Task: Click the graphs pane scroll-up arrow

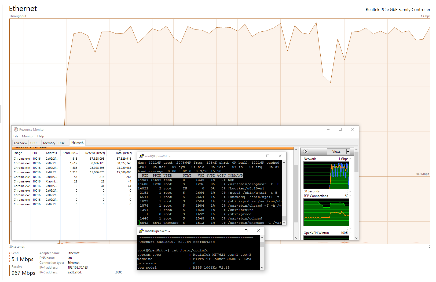Action: (x=356, y=149)
